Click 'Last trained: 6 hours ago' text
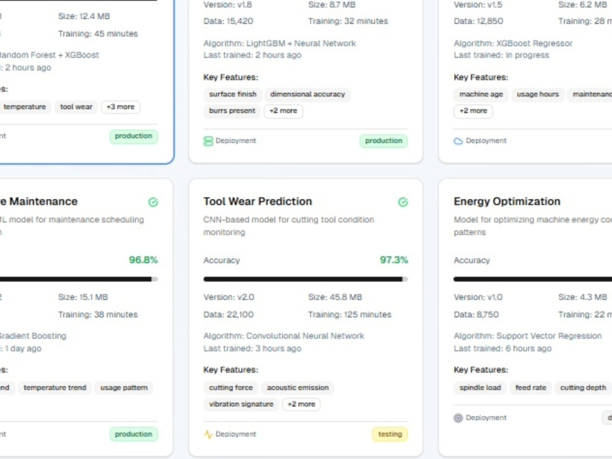The width and height of the screenshot is (612, 459). (502, 349)
